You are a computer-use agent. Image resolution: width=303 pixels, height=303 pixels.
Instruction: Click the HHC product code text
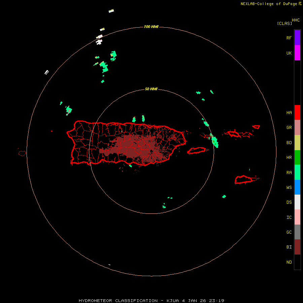click(x=296, y=20)
